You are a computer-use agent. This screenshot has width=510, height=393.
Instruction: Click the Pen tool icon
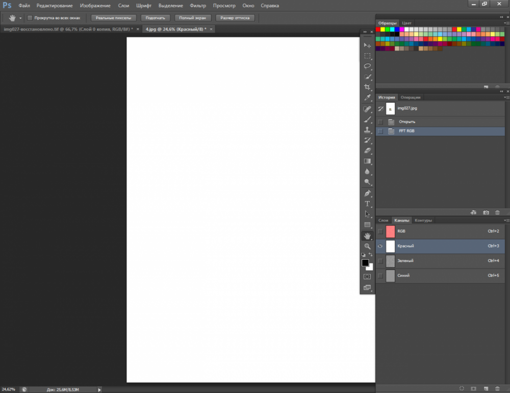click(x=367, y=193)
